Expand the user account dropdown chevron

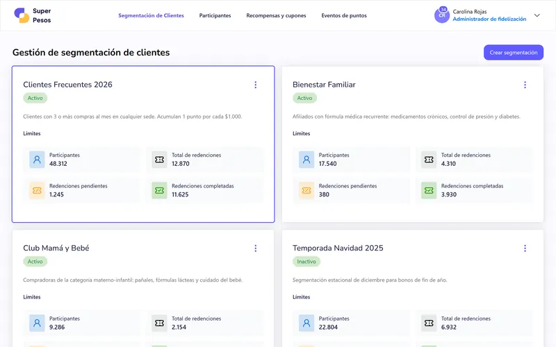tap(537, 15)
